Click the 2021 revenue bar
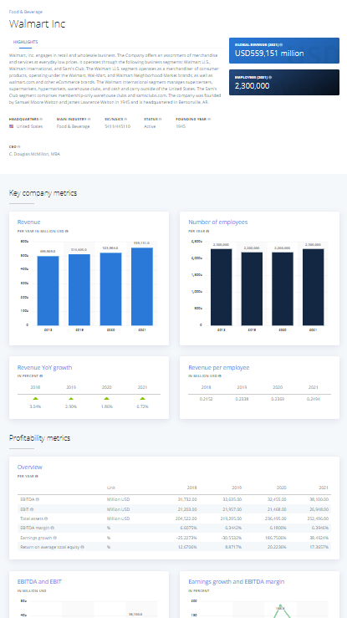 pyautogui.click(x=142, y=287)
